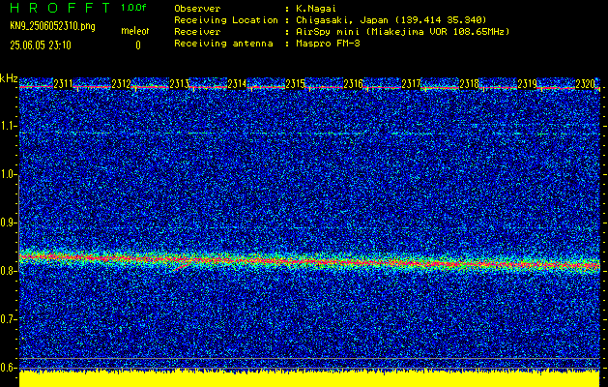Click the 2319 time marker

[x=528, y=84]
